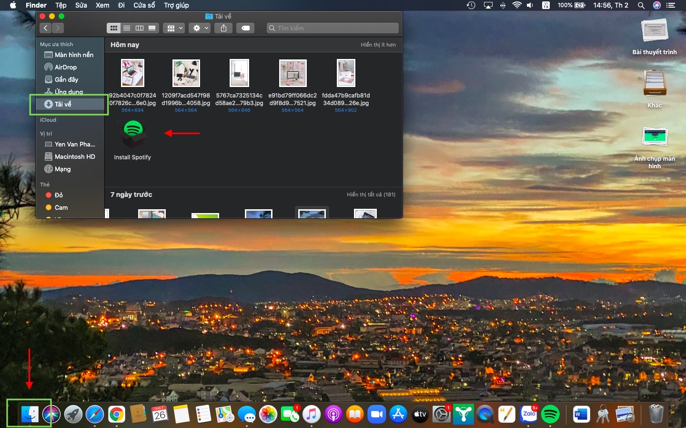
Task: Open the Xem menu
Action: tap(102, 5)
